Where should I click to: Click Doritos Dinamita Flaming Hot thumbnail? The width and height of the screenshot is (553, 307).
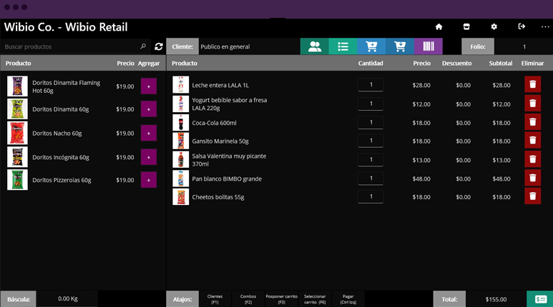(x=17, y=86)
